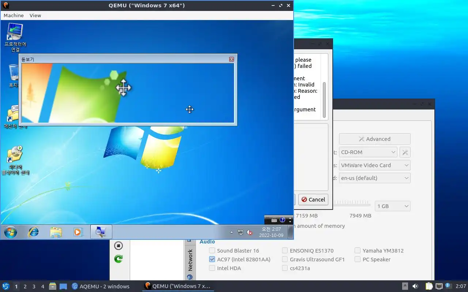This screenshot has width=468, height=292.
Task: Click the host panel clock showing 2:07
Action: pos(461,287)
